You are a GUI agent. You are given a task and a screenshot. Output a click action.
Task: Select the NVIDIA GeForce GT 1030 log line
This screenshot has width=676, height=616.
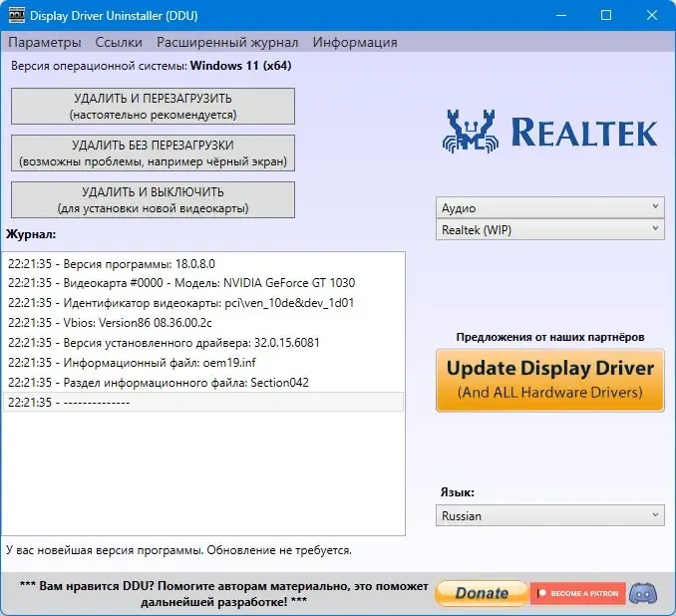pos(203,283)
